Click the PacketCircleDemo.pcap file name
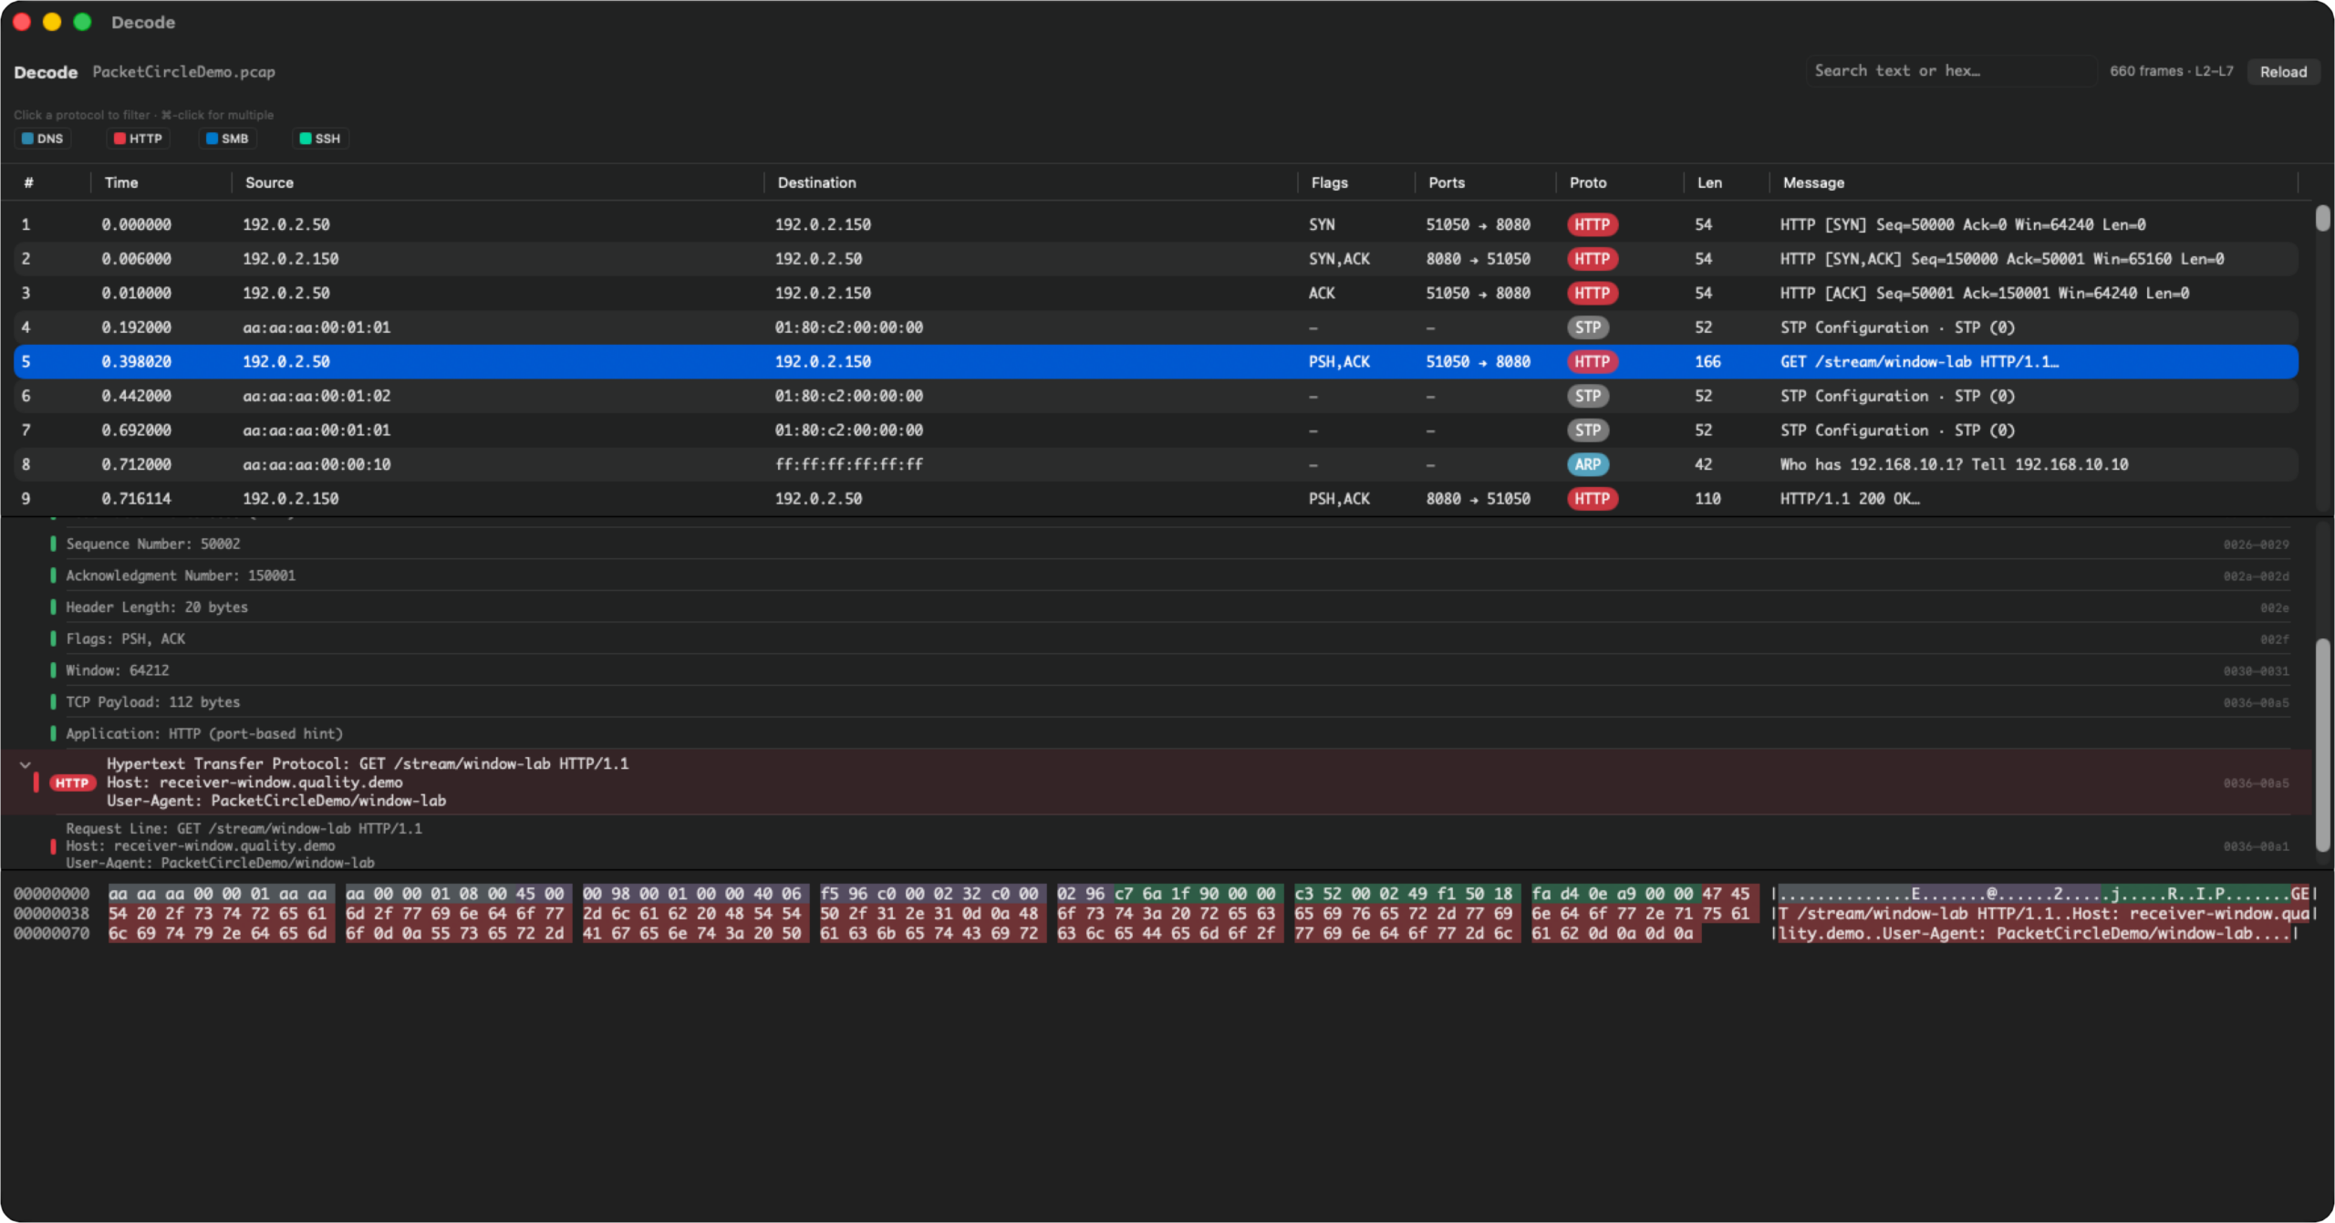2335x1223 pixels. 183,71
